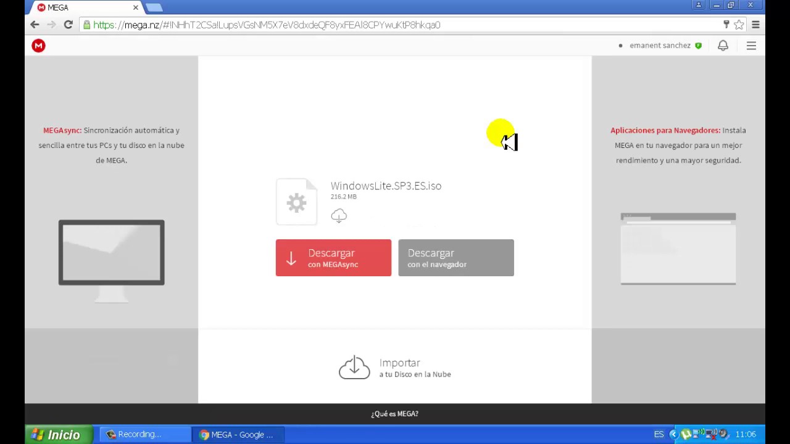
Task: Go back to the previous page
Action: (x=35, y=25)
